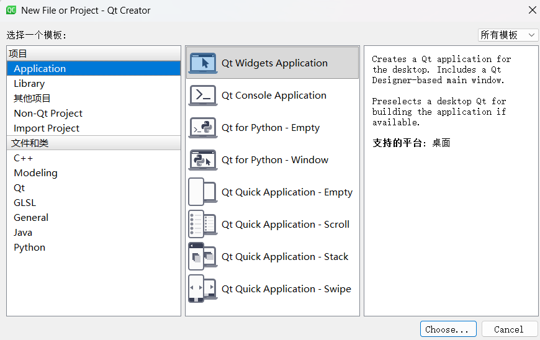Select the Qt Quick Application - Scroll label

[x=286, y=225]
